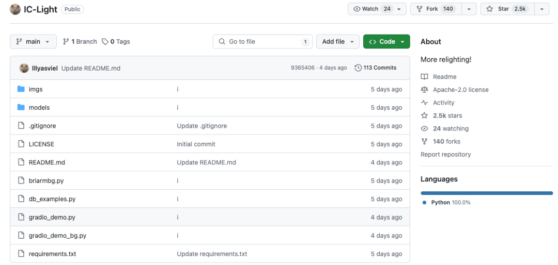Image resolution: width=558 pixels, height=265 pixels.
Task: Open the Update README.md message in README.md row
Action: pos(206,162)
